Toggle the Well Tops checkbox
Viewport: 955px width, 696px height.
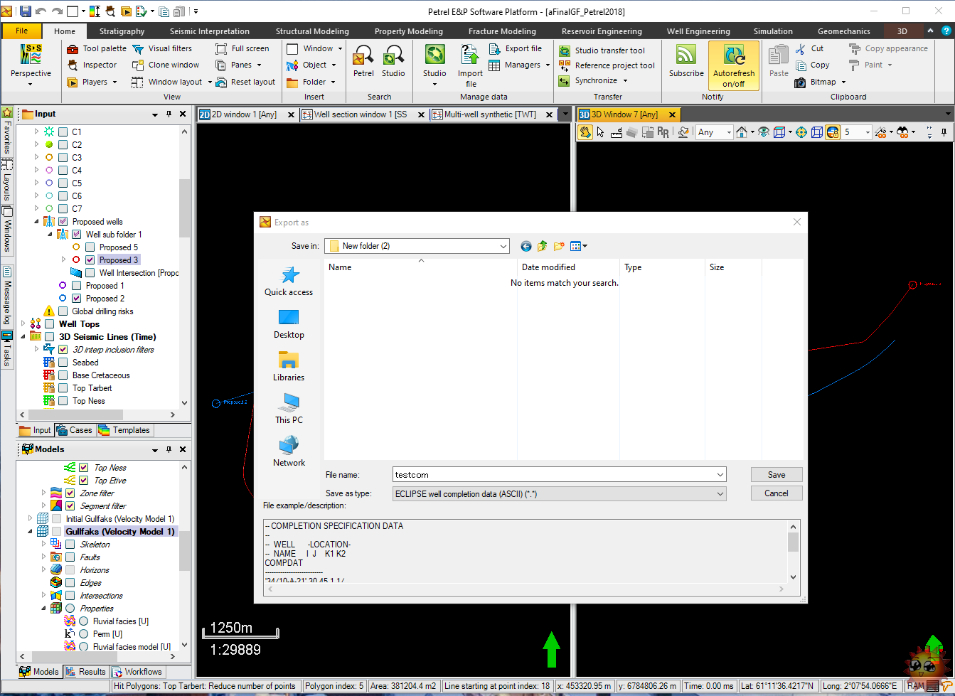49,324
